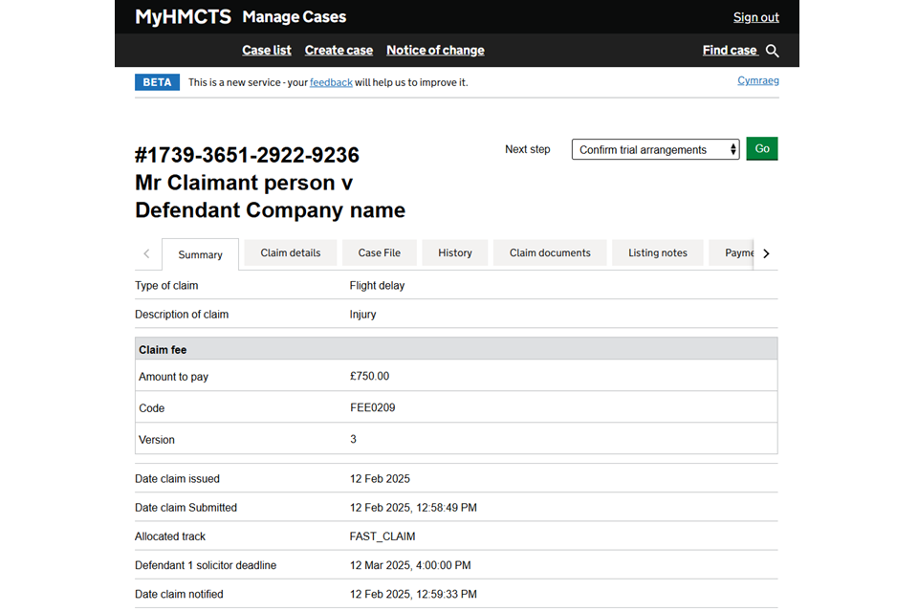Viewport: 918px width, 612px height.
Task: Select the Summary tab
Action: pyautogui.click(x=200, y=254)
